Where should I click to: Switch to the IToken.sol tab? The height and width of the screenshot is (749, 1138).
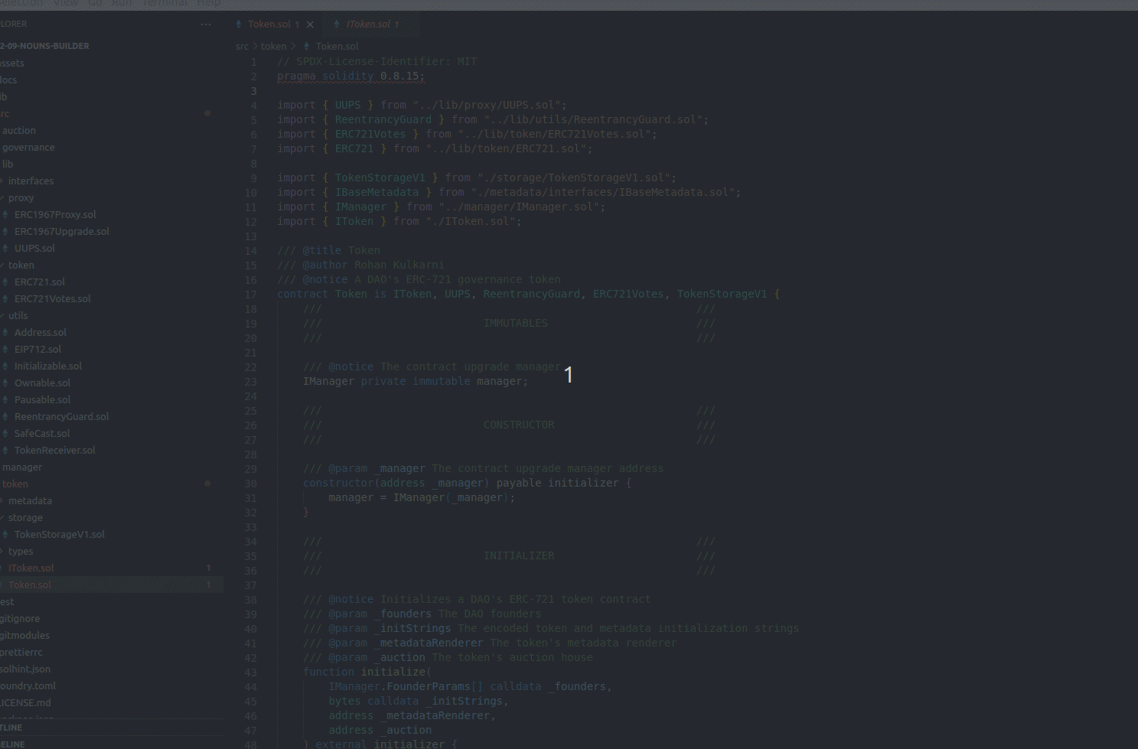[x=372, y=24]
